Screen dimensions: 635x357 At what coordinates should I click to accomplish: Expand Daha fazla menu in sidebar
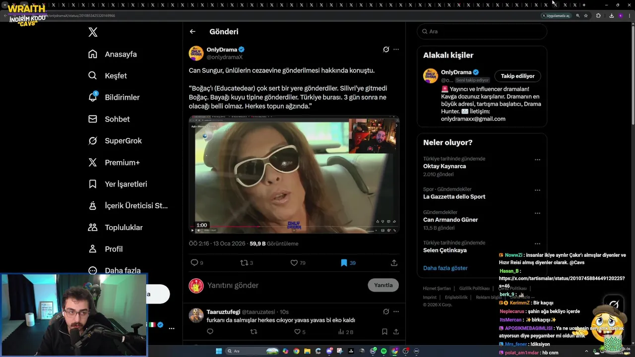(x=115, y=271)
